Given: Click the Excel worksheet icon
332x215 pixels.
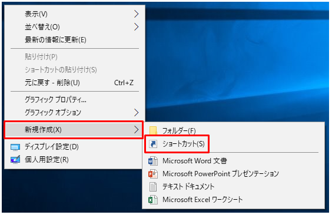Looking at the screenshot, I should click(153, 200).
